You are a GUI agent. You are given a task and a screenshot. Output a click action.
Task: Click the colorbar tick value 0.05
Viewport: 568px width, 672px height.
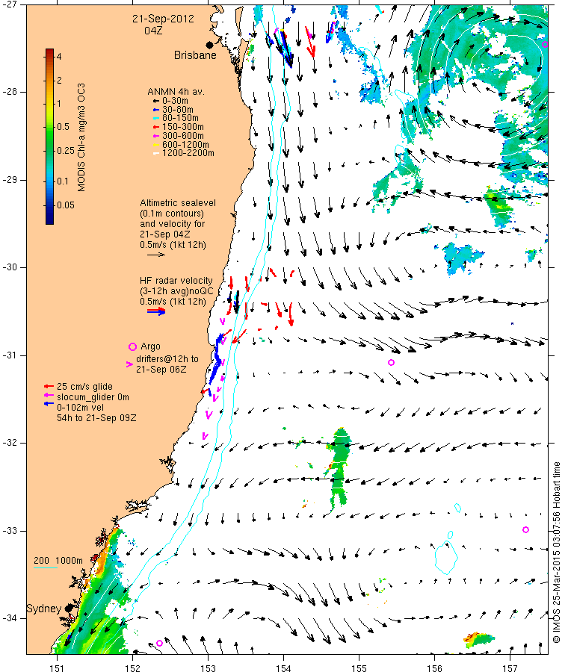point(66,205)
